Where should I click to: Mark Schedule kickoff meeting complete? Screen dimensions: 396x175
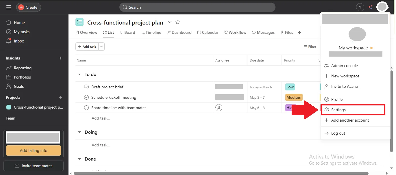pos(86,97)
